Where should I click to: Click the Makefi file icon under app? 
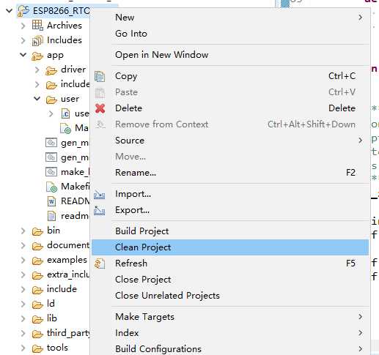[x=51, y=187]
